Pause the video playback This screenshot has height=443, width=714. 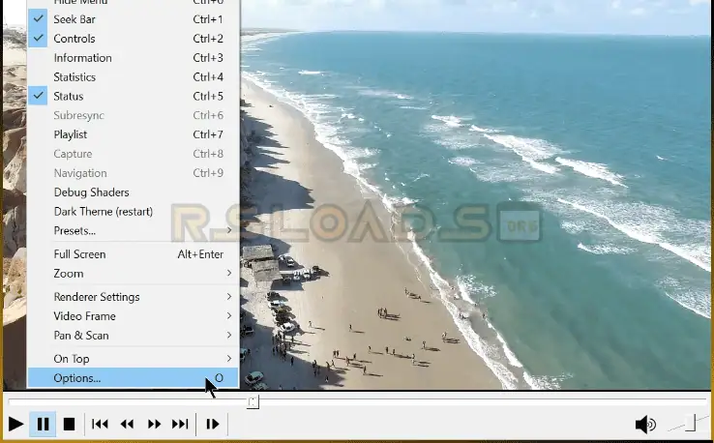click(x=43, y=424)
